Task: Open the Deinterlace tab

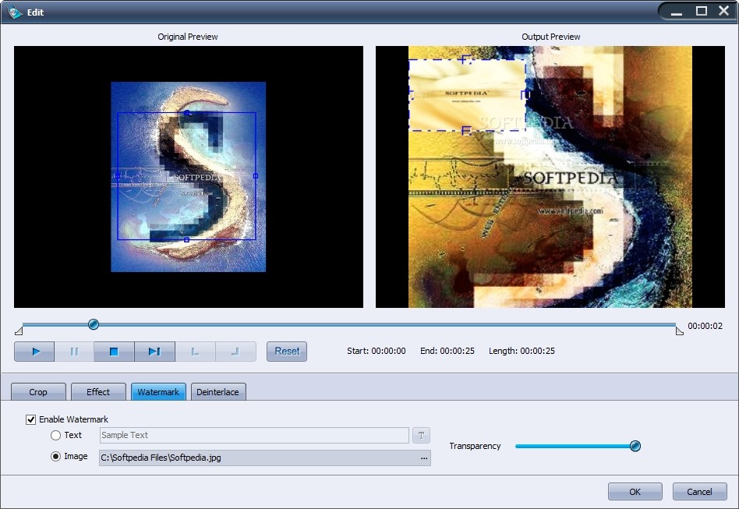Action: point(218,391)
